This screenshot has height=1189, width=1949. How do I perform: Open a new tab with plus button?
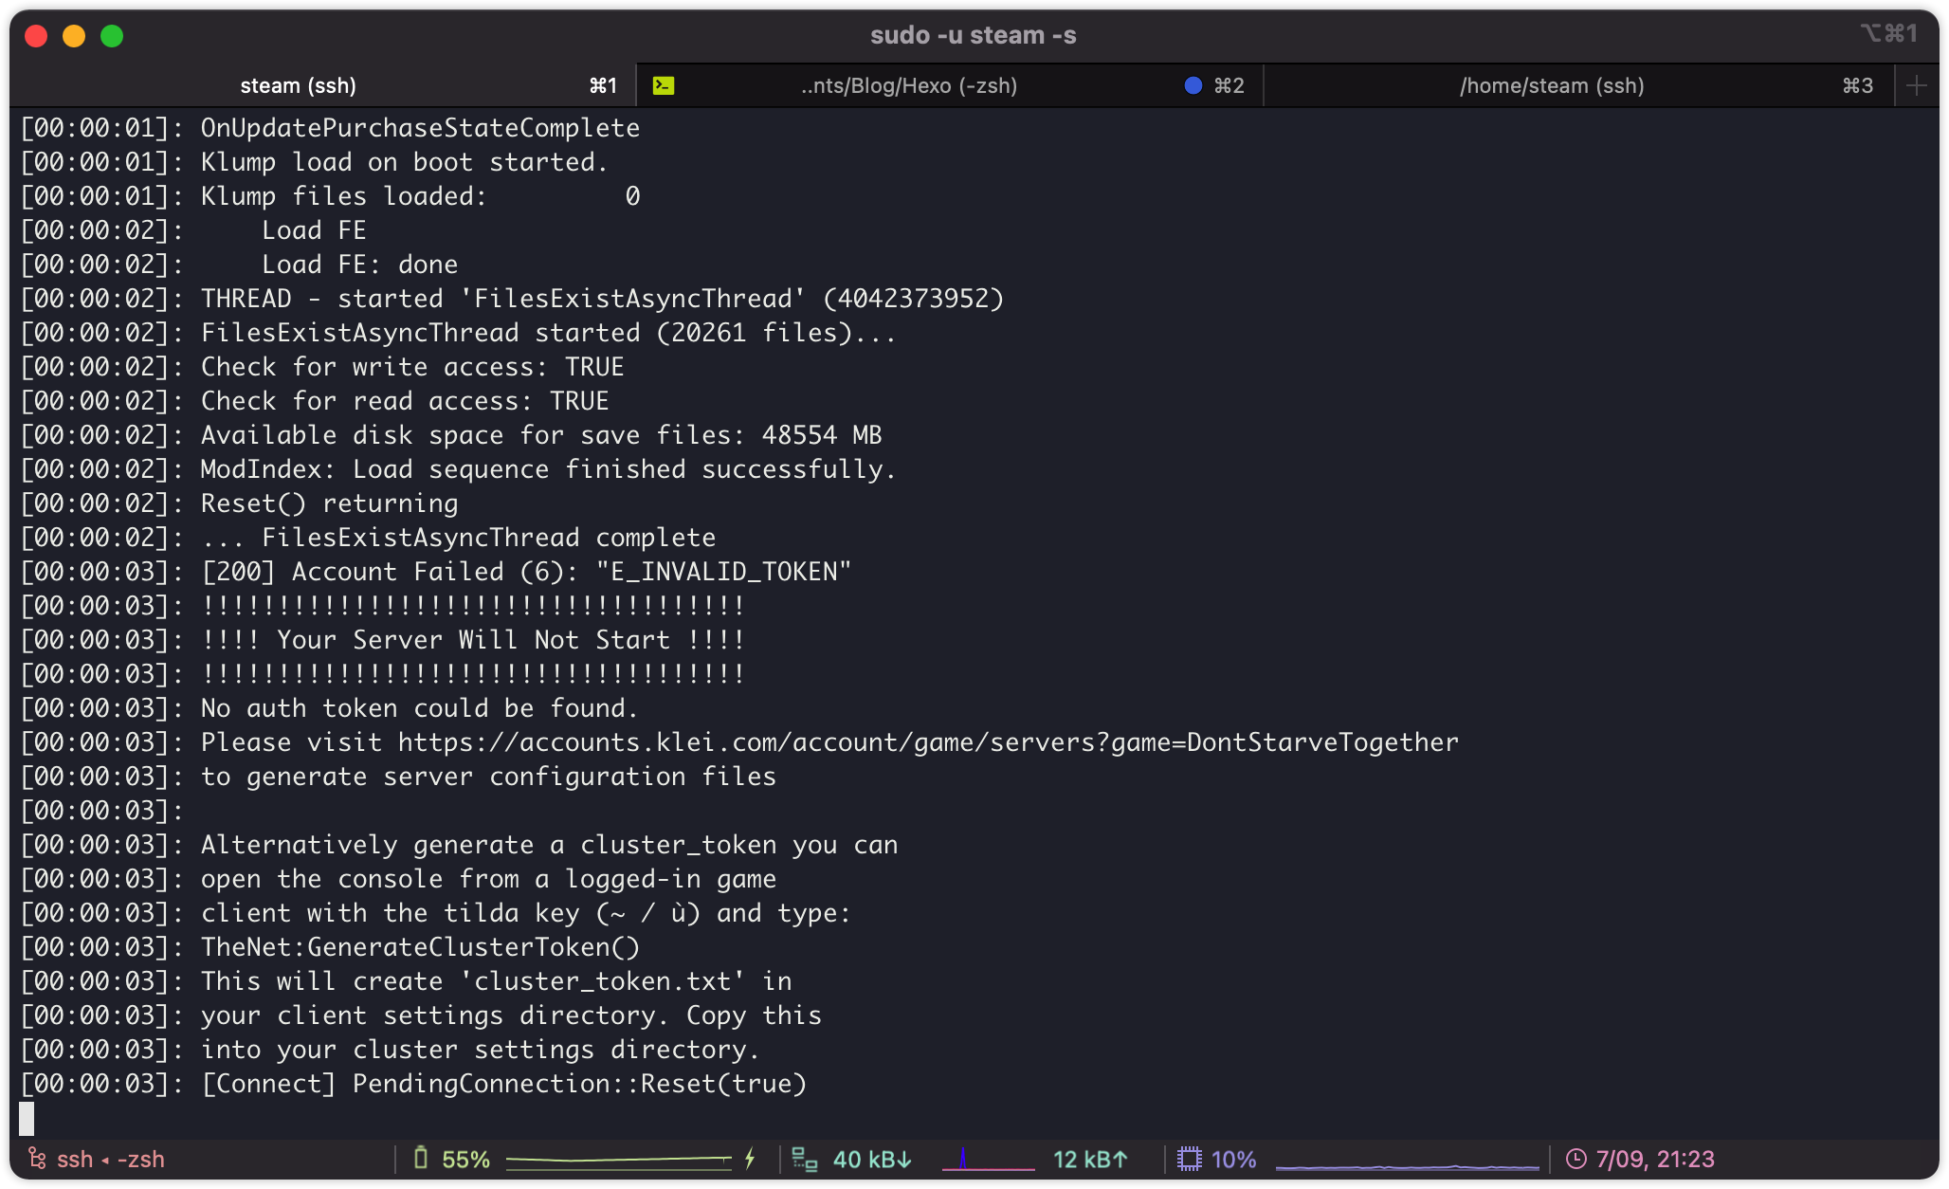pyautogui.click(x=1916, y=85)
